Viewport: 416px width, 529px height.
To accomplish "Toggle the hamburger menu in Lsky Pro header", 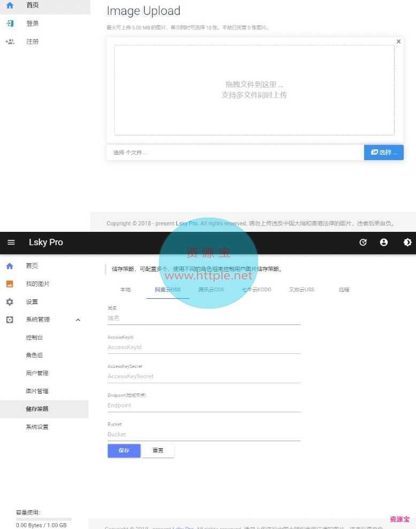I will pyautogui.click(x=11, y=242).
